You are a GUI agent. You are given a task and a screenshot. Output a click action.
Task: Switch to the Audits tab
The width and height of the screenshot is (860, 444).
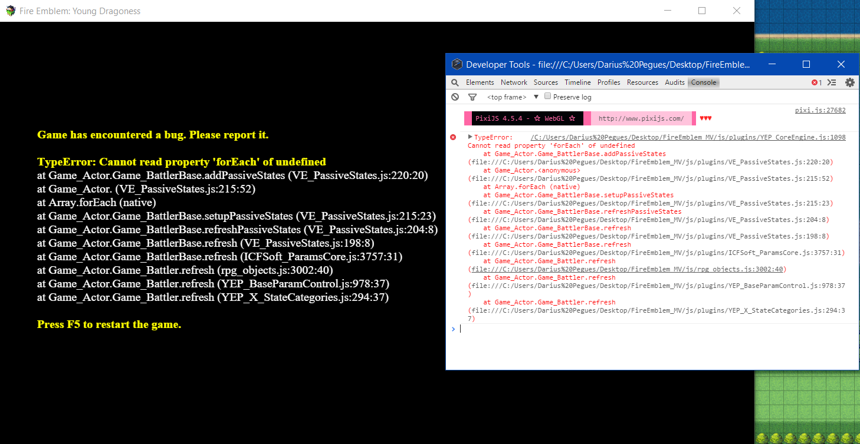click(x=675, y=82)
